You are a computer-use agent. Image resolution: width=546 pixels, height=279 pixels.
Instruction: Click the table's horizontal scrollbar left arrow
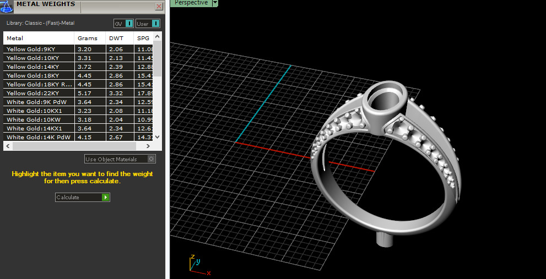8,146
